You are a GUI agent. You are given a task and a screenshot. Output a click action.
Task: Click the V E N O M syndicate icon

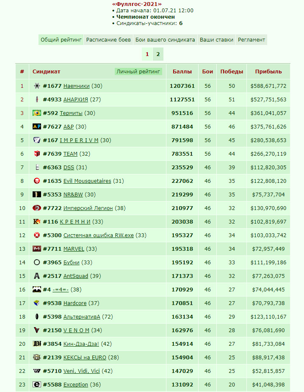pos(37,330)
